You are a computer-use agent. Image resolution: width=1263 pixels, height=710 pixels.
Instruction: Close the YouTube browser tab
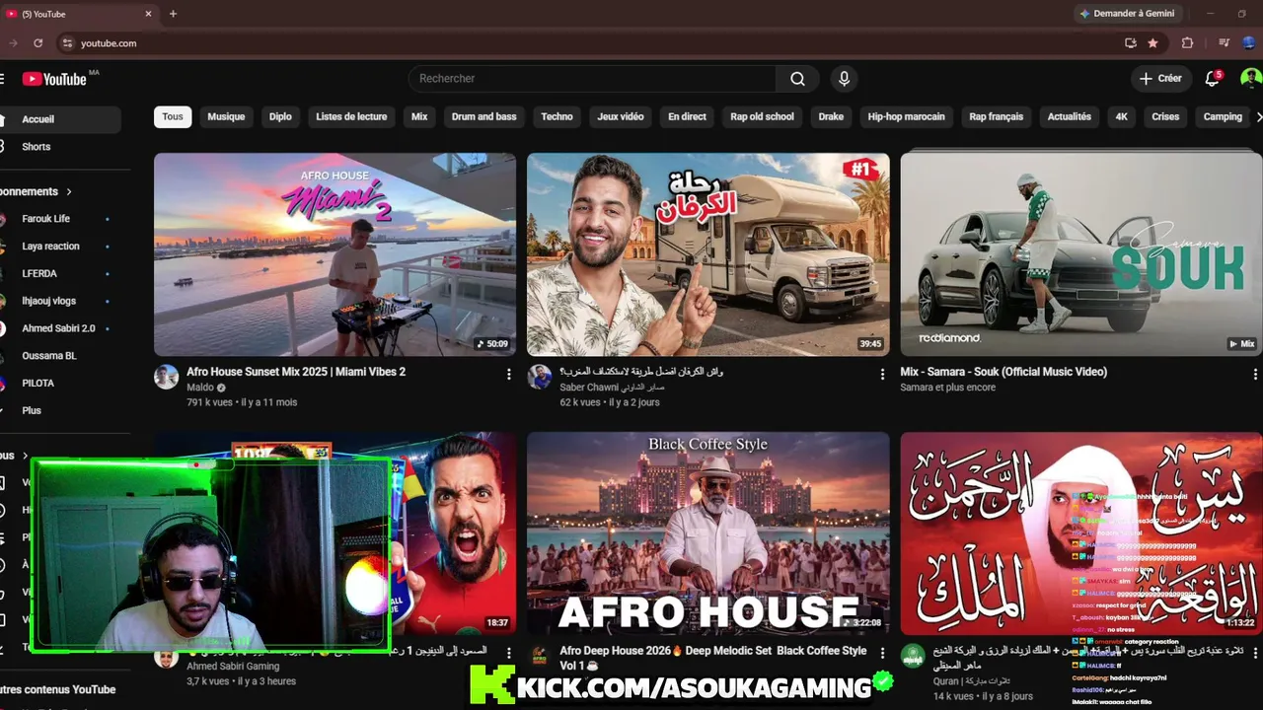pos(149,14)
